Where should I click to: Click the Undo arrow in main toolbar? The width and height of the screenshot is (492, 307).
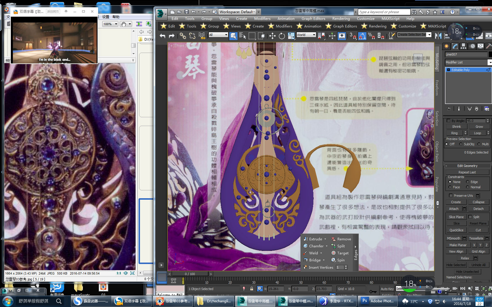[163, 36]
